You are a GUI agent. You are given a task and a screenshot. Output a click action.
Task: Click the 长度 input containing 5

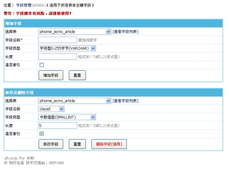coord(58,125)
